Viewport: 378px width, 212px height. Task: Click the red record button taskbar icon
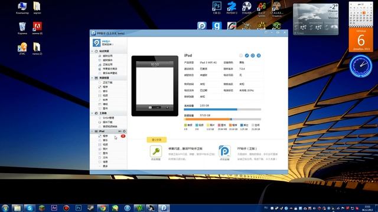tap(66, 208)
